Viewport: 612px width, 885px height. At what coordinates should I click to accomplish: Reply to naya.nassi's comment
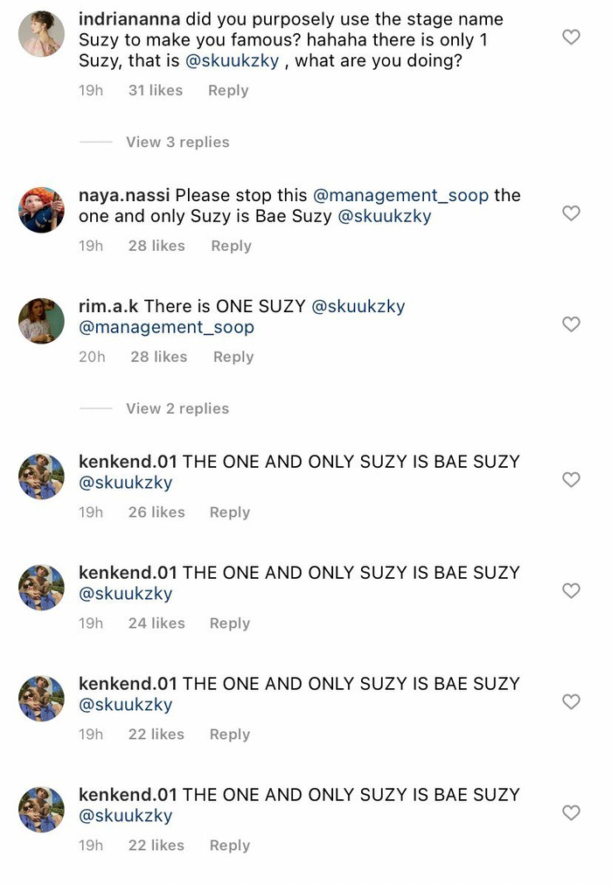[x=231, y=246]
